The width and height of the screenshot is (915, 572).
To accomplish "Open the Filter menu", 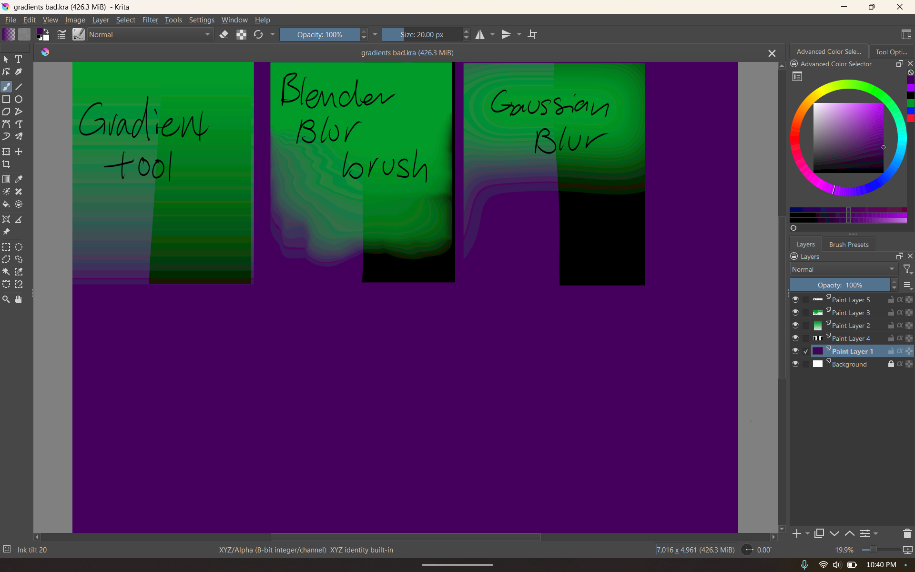I will (150, 20).
